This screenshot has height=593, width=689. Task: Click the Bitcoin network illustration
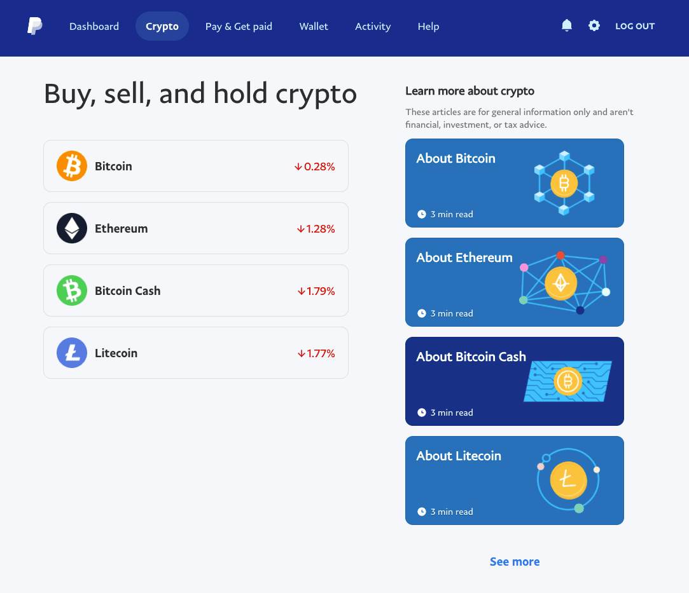564,183
